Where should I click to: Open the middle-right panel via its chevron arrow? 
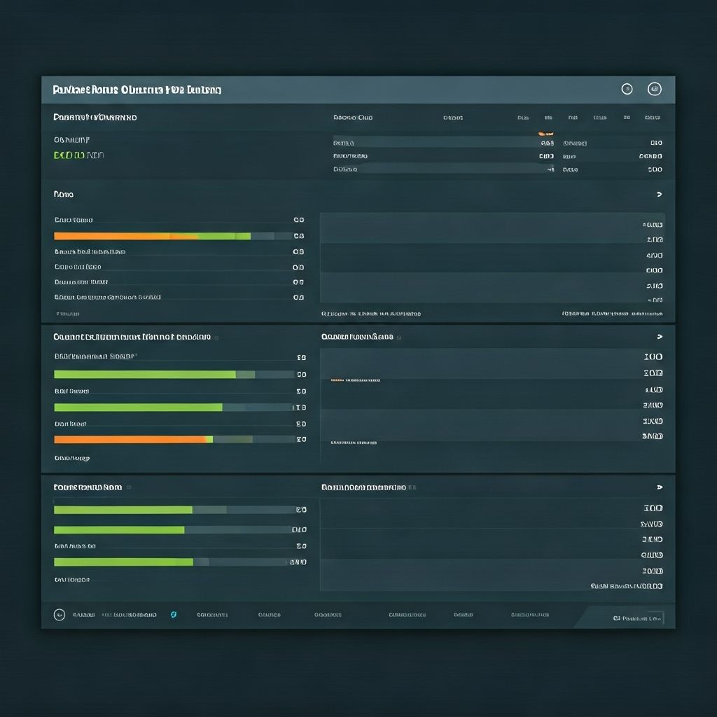[x=658, y=337]
